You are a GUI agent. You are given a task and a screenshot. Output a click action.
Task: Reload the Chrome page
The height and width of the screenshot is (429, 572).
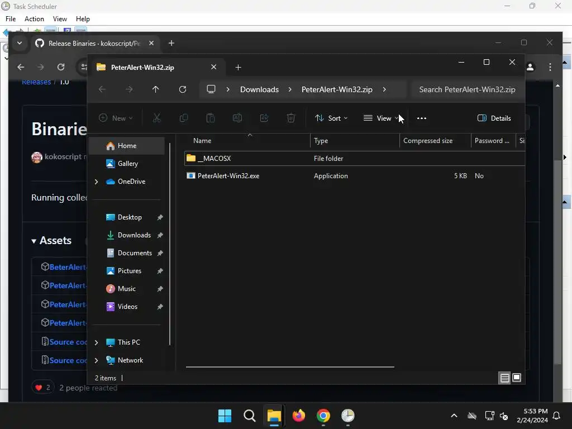click(x=61, y=67)
